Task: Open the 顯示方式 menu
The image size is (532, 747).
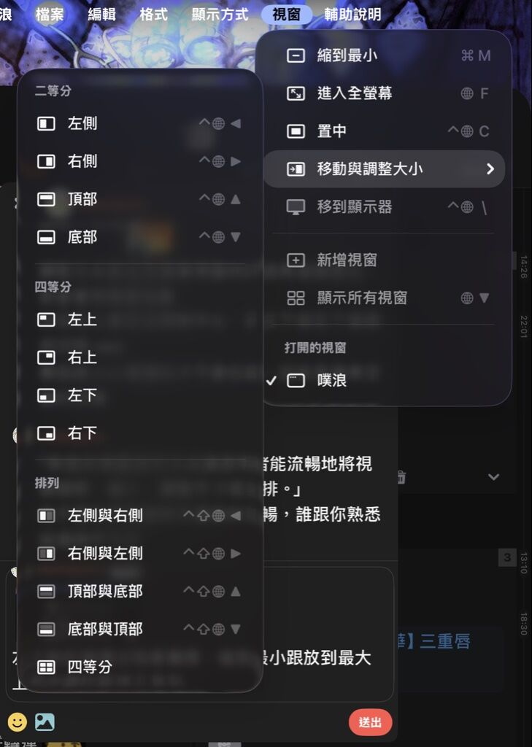Action: click(x=220, y=15)
